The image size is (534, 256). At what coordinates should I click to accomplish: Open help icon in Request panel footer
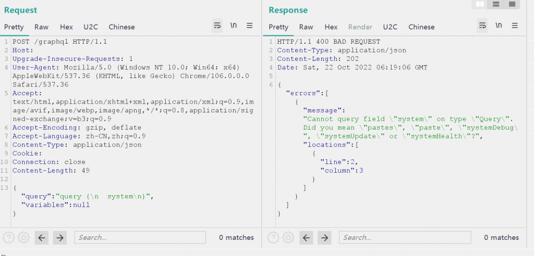(8, 238)
